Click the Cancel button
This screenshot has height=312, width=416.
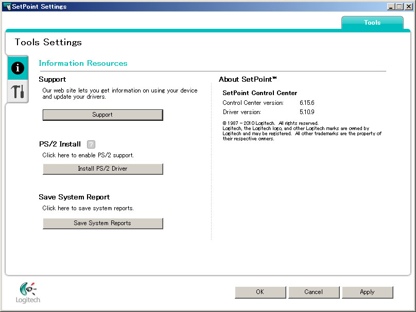click(x=314, y=292)
